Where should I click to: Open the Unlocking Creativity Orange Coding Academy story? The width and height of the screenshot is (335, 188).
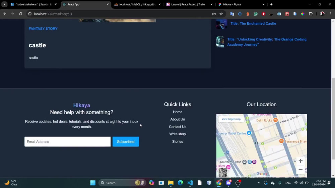[267, 42]
